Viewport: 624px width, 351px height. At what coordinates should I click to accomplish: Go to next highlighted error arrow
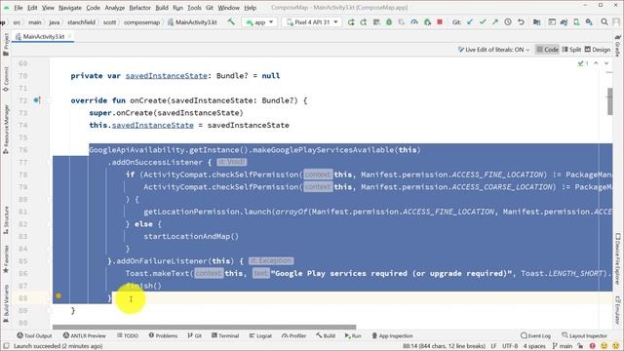(606, 63)
